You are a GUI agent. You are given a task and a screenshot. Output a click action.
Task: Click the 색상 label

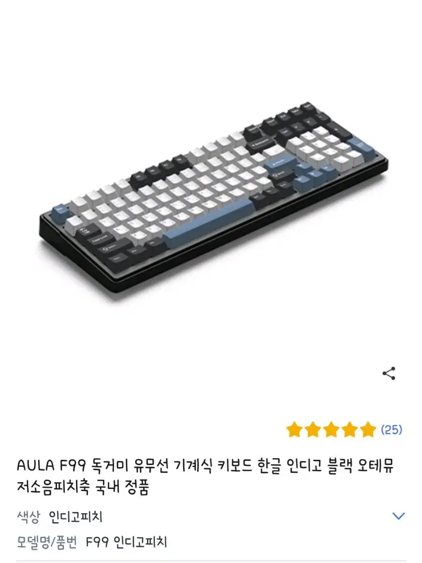coord(28,517)
